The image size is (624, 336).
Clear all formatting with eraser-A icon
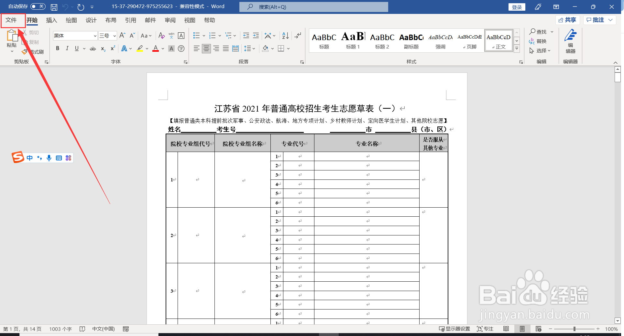point(161,35)
